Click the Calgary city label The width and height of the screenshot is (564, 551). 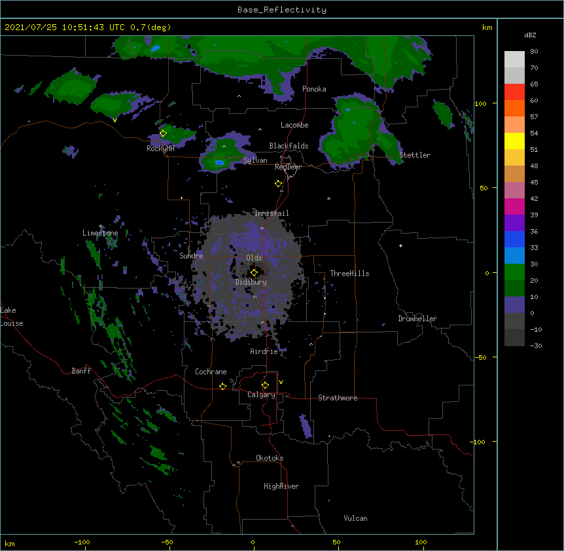point(261,395)
